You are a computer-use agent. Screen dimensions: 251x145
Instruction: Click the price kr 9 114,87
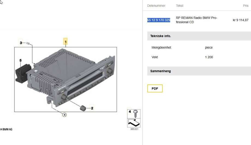point(241,20)
